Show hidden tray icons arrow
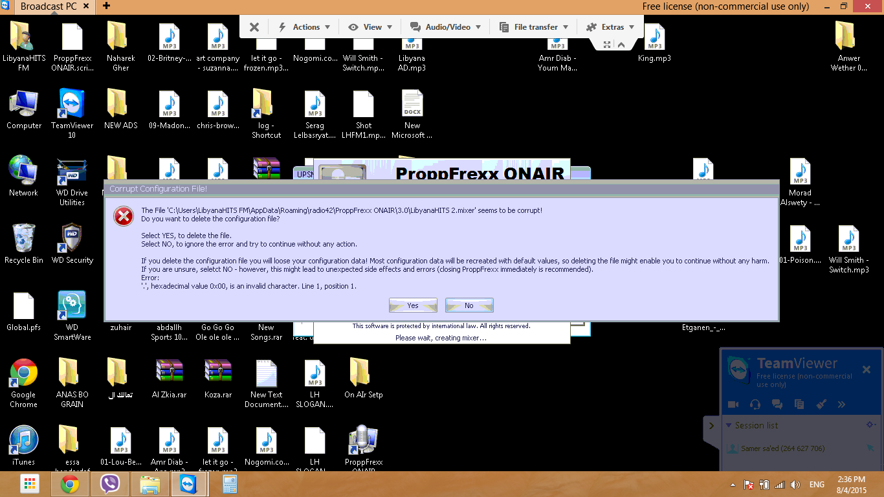The width and height of the screenshot is (884, 497). click(x=733, y=485)
